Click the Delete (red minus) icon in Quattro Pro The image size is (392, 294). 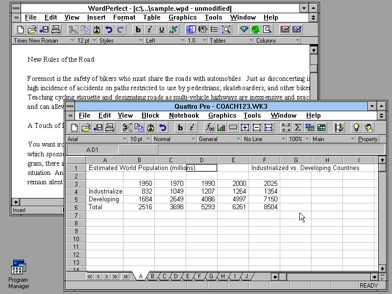(256, 128)
